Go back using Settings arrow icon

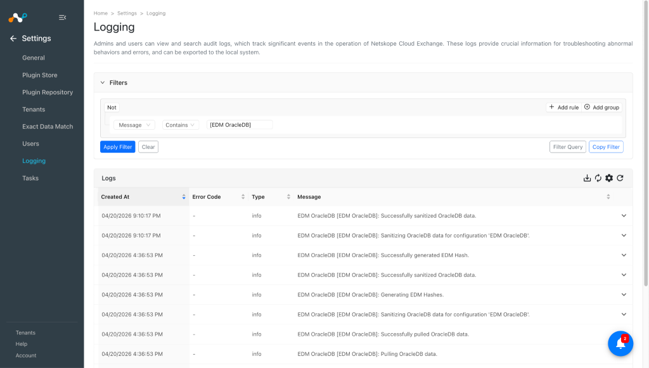pyautogui.click(x=13, y=39)
